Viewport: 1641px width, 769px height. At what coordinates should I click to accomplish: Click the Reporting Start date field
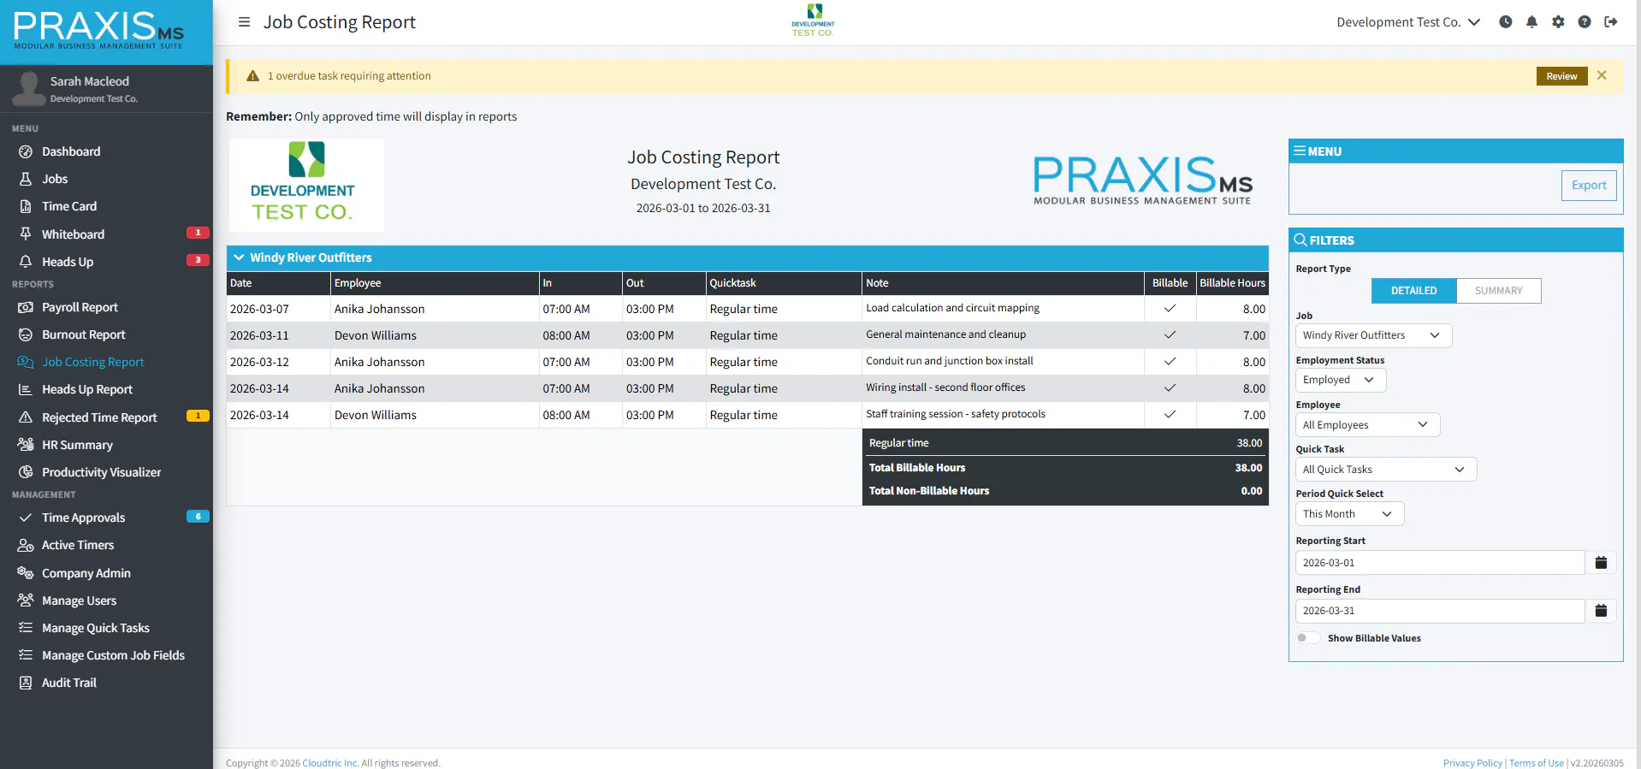point(1440,562)
